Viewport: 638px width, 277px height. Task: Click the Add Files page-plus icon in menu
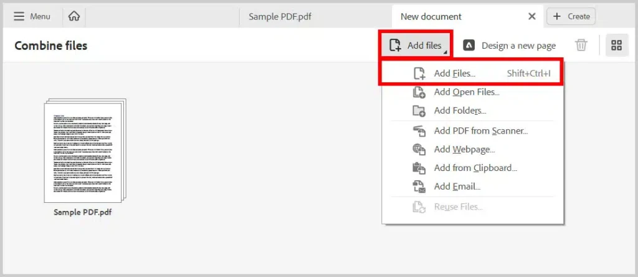click(x=419, y=74)
